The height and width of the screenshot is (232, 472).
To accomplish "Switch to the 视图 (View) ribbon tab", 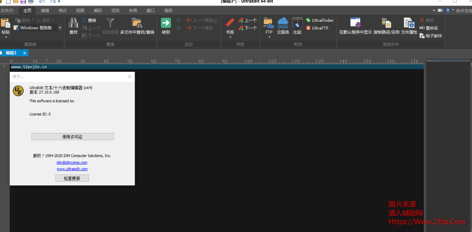I will click(x=80, y=11).
